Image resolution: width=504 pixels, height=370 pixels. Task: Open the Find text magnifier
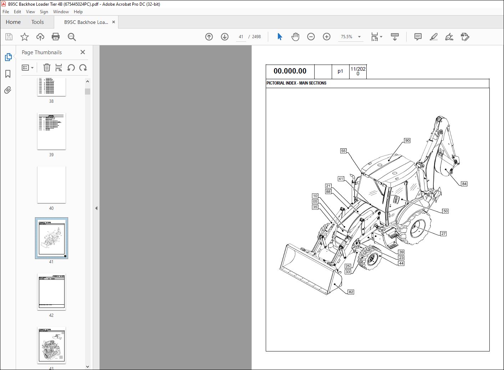click(x=72, y=37)
